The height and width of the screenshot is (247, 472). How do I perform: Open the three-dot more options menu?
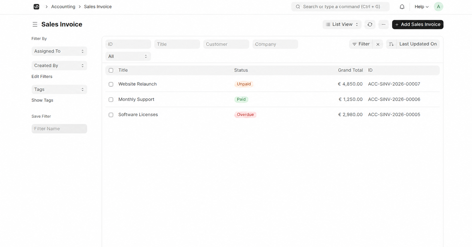point(383,24)
